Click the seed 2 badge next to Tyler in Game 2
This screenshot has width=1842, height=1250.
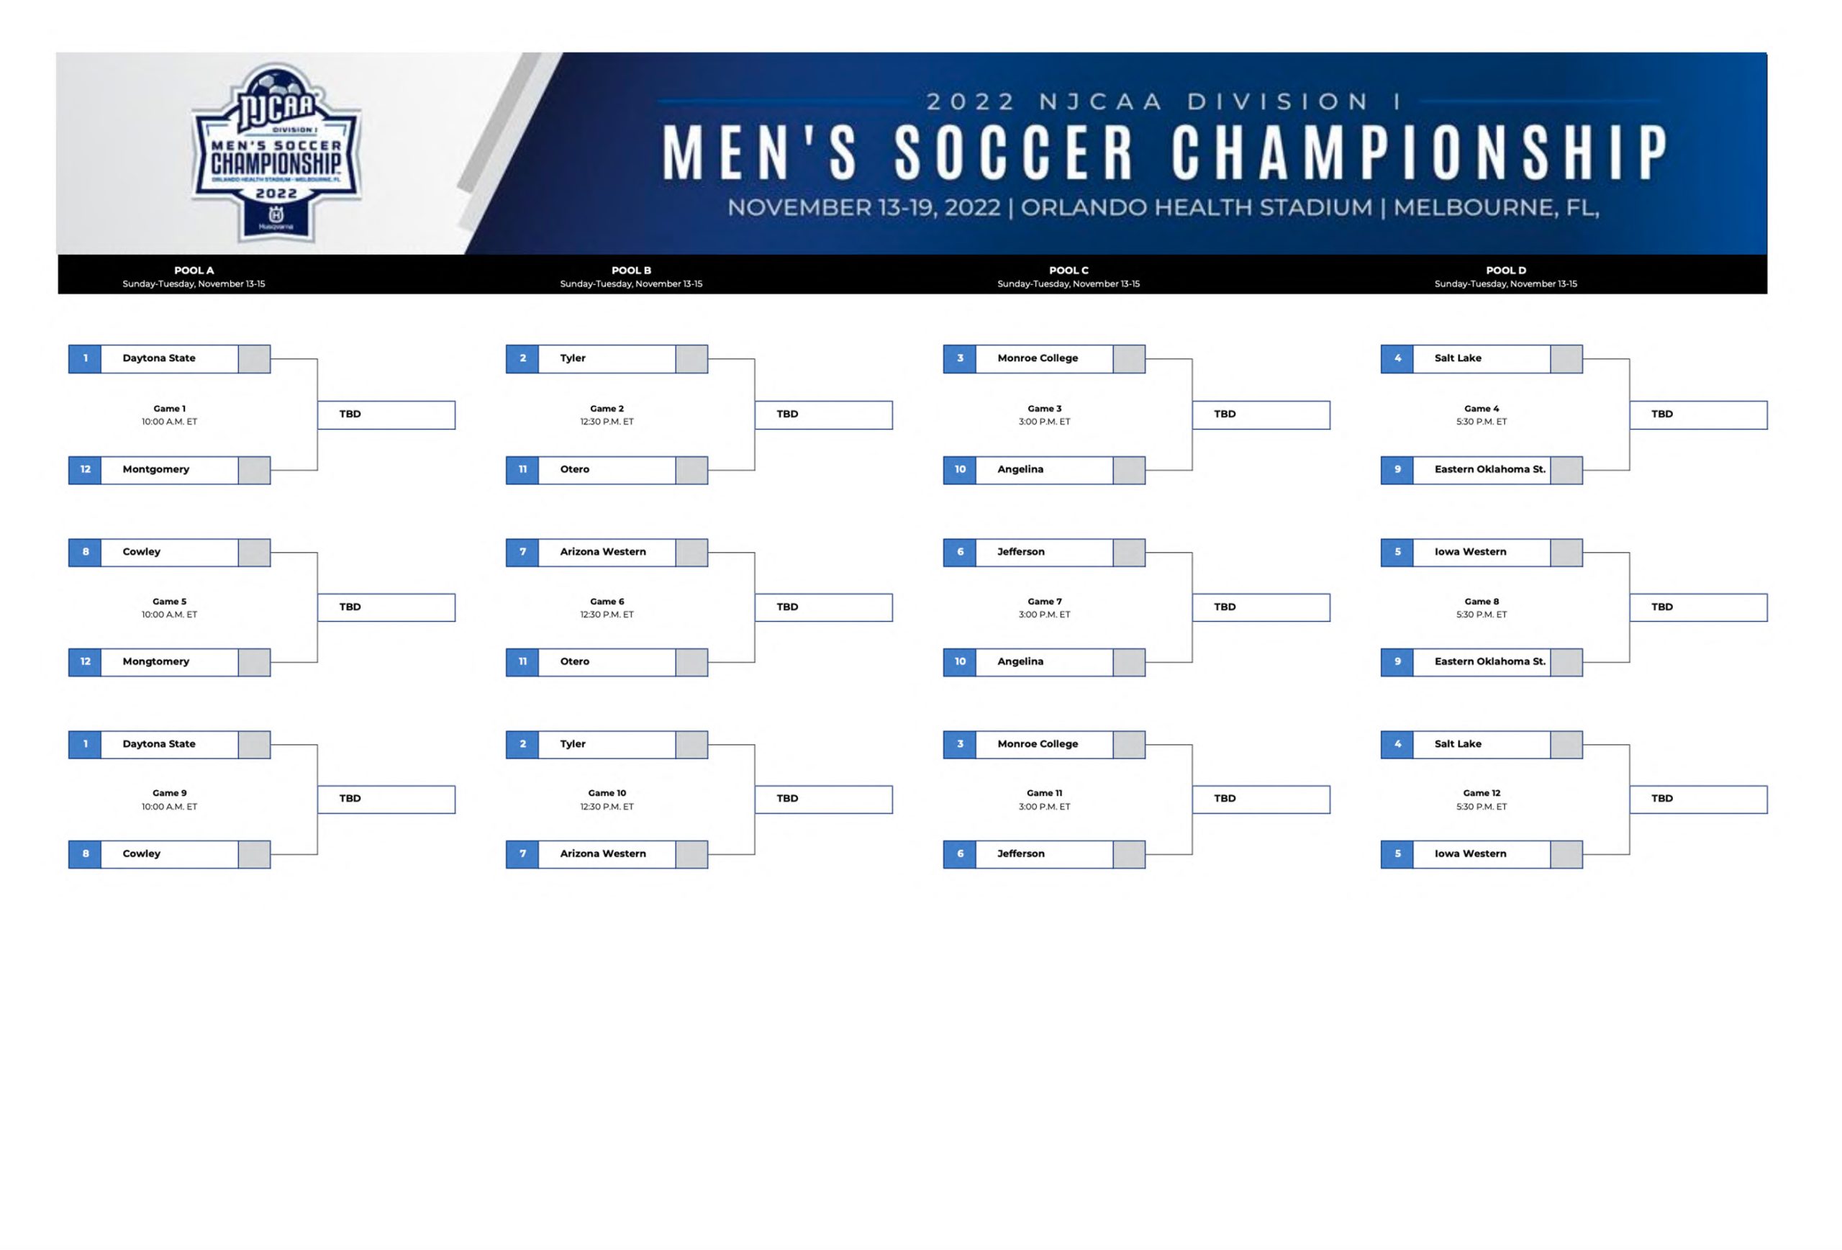click(x=522, y=359)
